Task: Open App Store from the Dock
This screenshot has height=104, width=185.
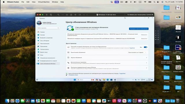Action: [129, 101]
